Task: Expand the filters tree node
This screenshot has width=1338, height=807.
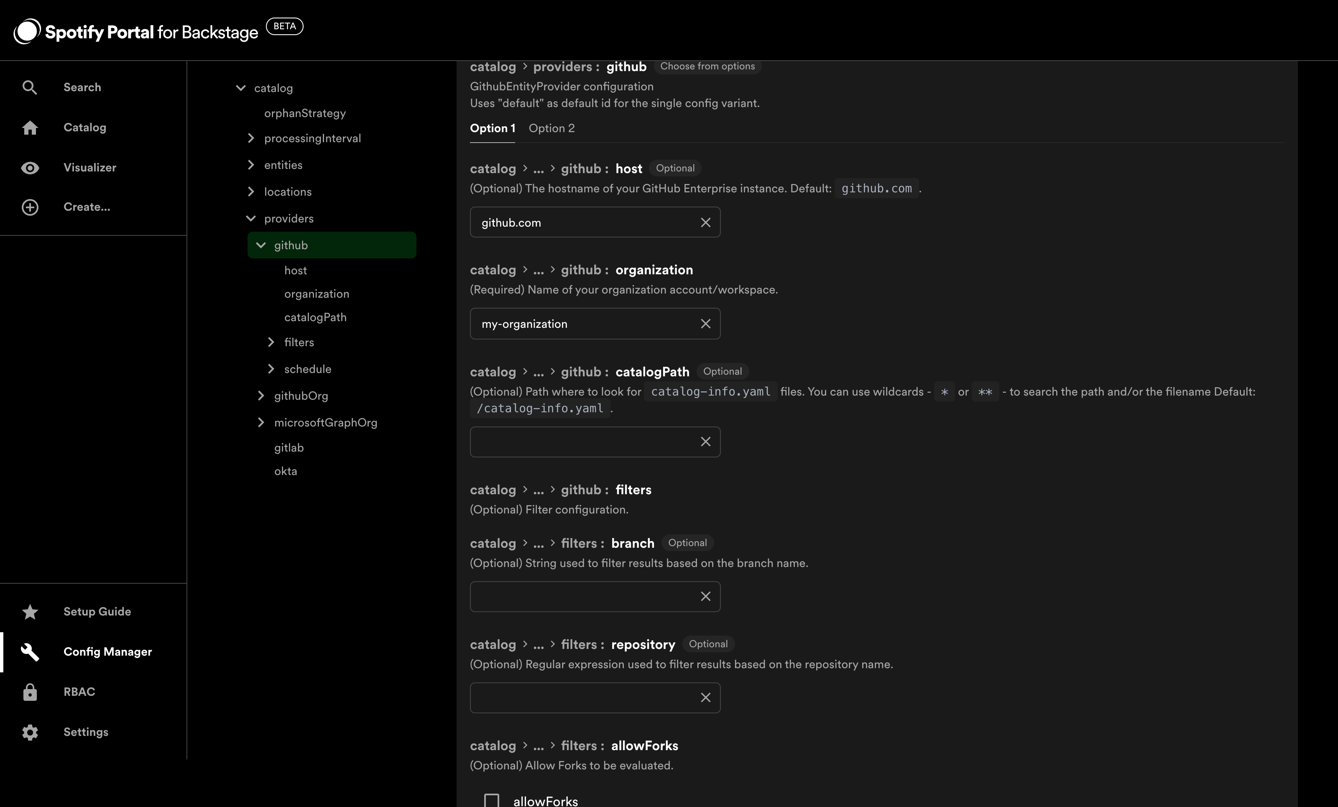Action: (271, 342)
